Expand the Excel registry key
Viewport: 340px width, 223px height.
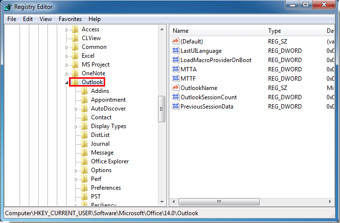67,56
